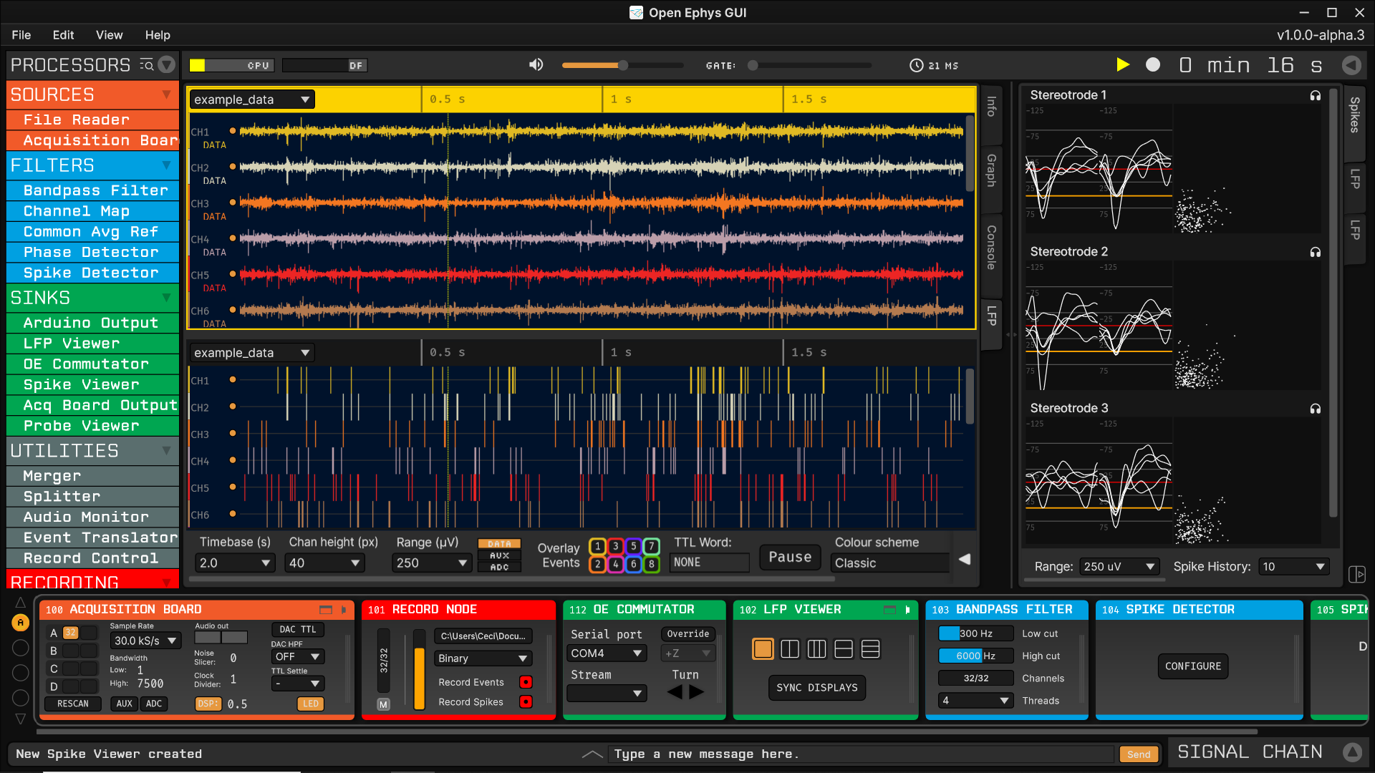Open the View menu
Image resolution: width=1375 pixels, height=773 pixels.
click(109, 35)
